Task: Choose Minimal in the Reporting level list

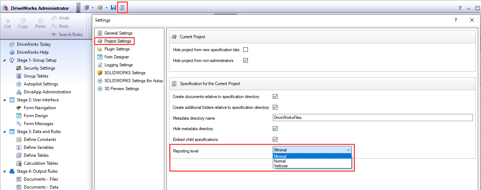Action: tap(312, 156)
